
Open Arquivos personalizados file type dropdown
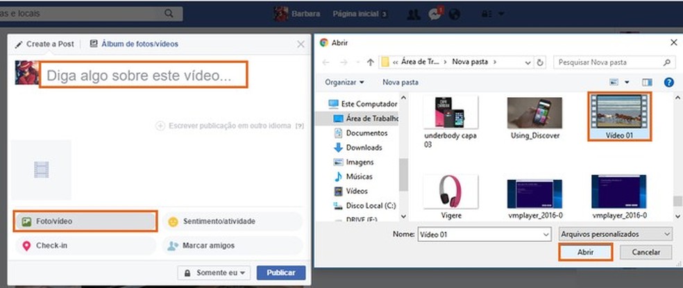pyautogui.click(x=616, y=235)
